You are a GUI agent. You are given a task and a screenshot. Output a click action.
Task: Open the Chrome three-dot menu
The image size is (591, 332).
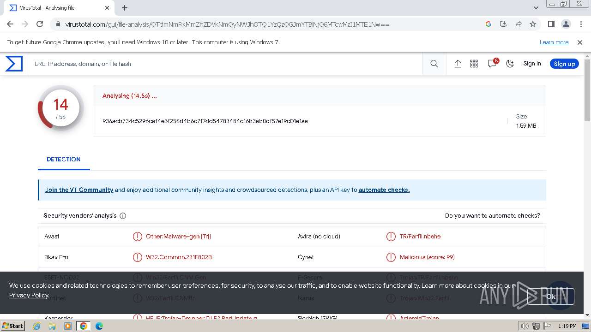581,24
